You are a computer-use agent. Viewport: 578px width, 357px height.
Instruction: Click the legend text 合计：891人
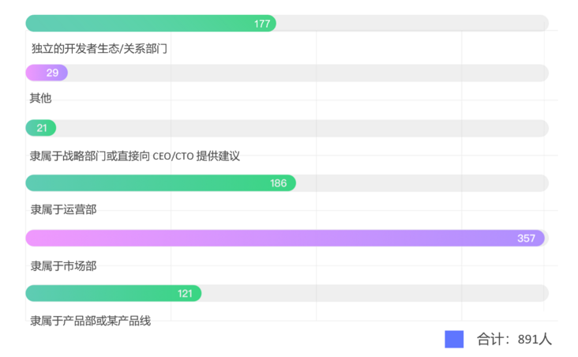(514, 340)
